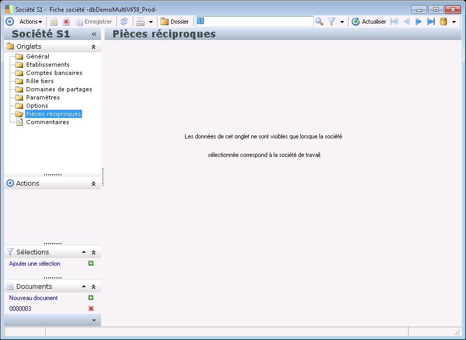This screenshot has width=466, height=340.
Task: Click the Documents single up arrow
Action: click(84, 287)
